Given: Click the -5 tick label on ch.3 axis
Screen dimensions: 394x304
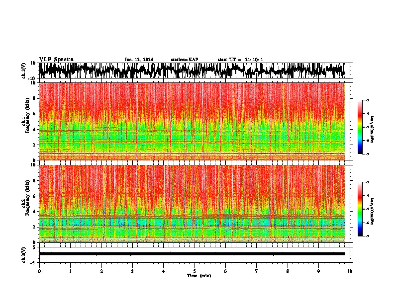Looking at the screenshot, I should pos(33,263).
